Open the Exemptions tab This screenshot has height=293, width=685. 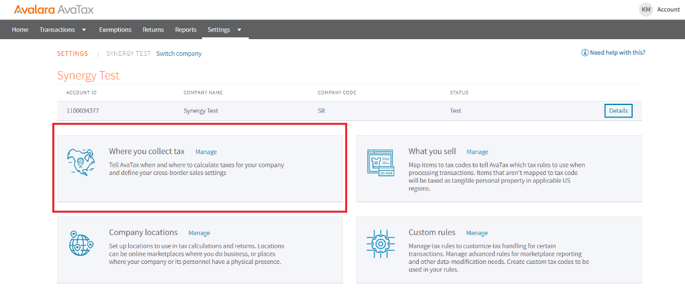[x=115, y=30]
